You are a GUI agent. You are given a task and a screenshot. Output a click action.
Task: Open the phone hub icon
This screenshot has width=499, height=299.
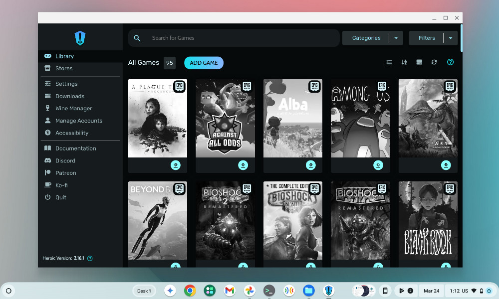point(385,291)
